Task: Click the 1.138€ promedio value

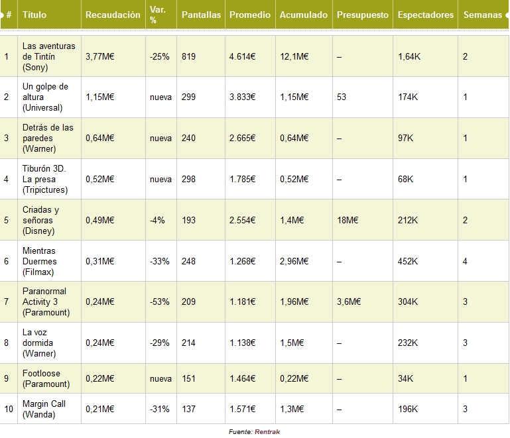Action: tap(242, 343)
